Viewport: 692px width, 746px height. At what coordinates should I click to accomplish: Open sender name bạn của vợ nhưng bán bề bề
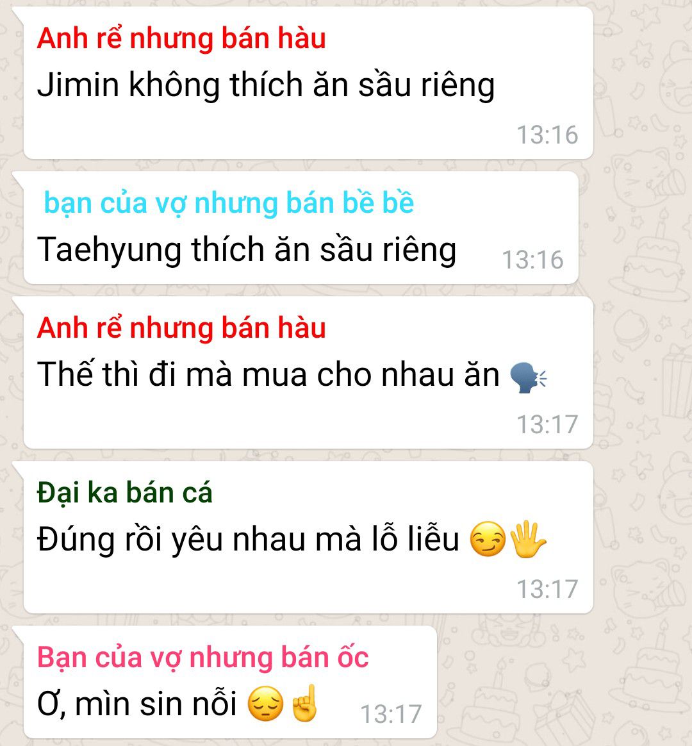click(x=229, y=203)
